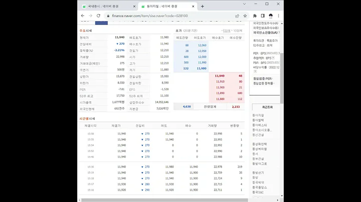Open a new tab with plus button
361x202 pixels.
tap(203, 6)
